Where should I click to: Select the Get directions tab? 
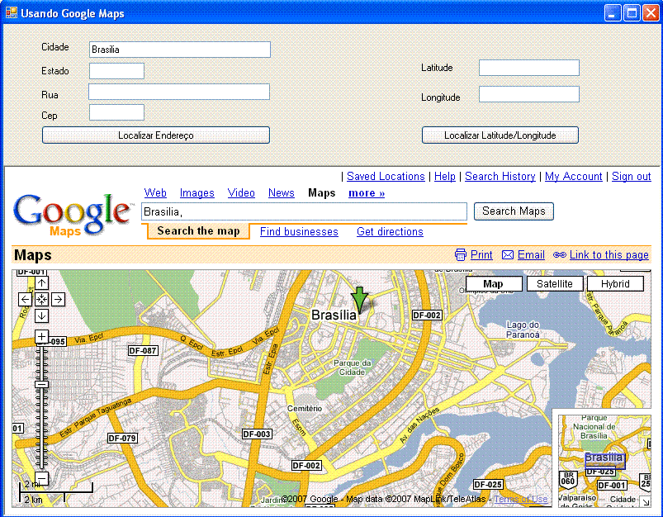click(x=390, y=232)
